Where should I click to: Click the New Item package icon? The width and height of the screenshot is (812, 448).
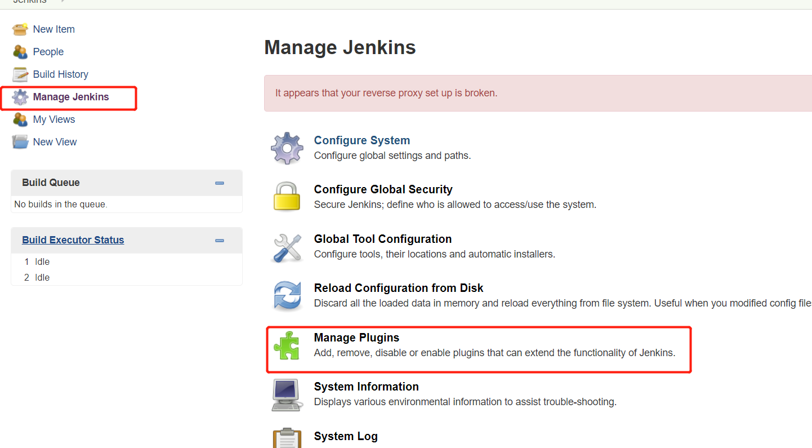pos(20,29)
